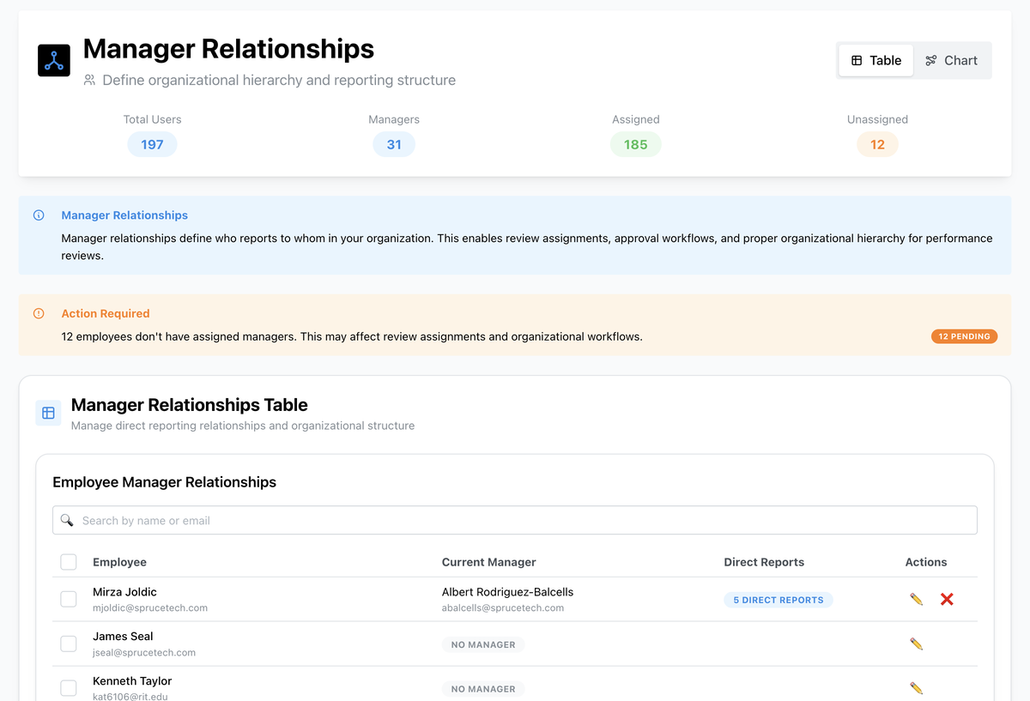This screenshot has width=1030, height=701.
Task: Check the box for Kenneth Taylor
Action: (x=69, y=688)
